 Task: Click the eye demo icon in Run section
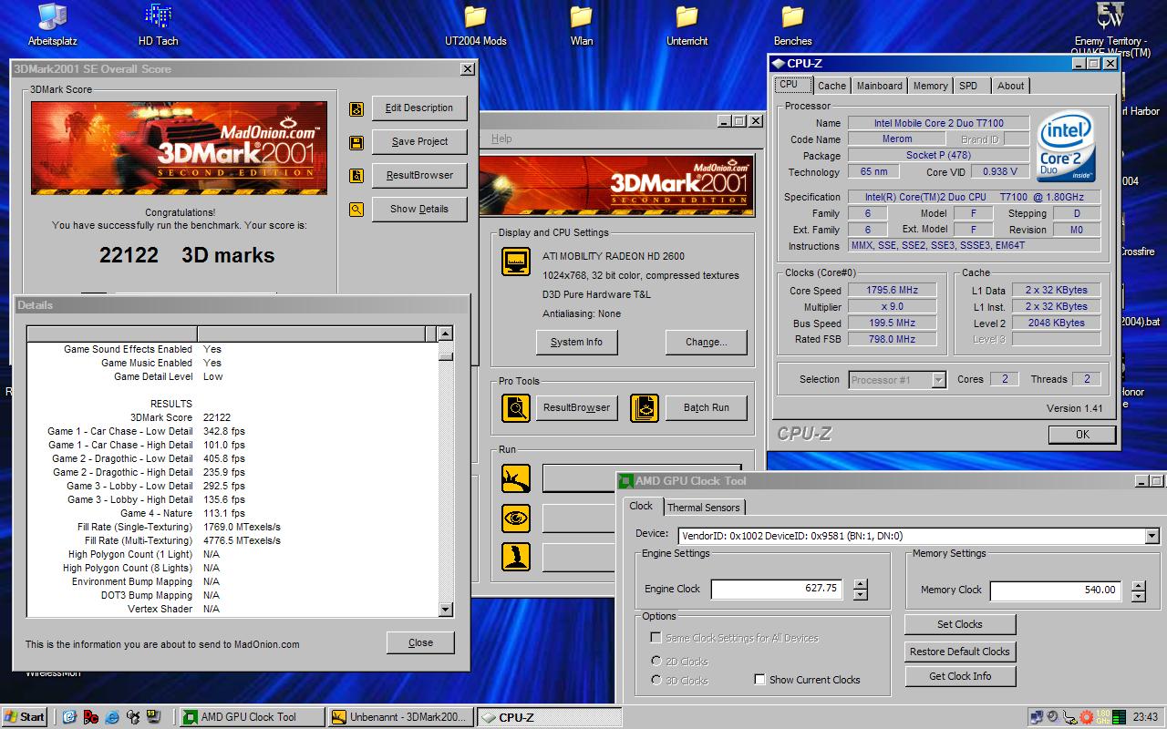click(x=516, y=519)
